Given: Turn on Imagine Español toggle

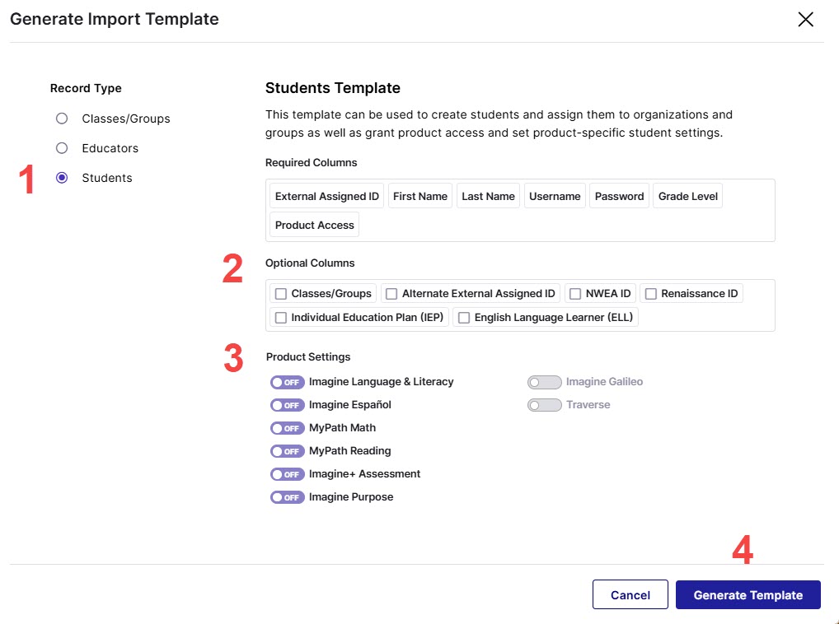Looking at the screenshot, I should tap(288, 405).
